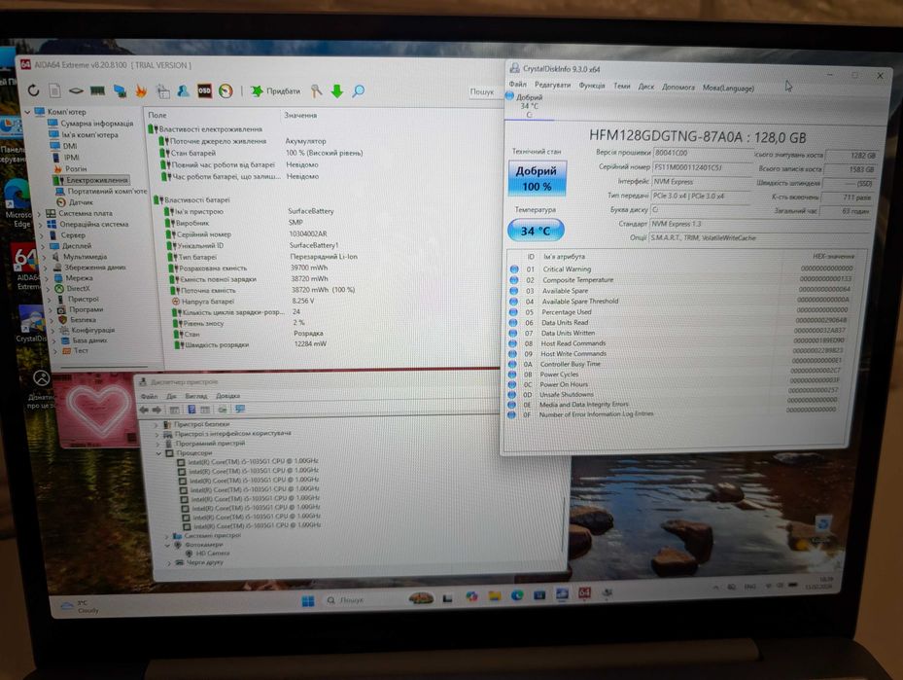Select the Добрий 34 °C drive C: tab
Image resolution: width=903 pixels, height=680 pixels.
(529, 106)
